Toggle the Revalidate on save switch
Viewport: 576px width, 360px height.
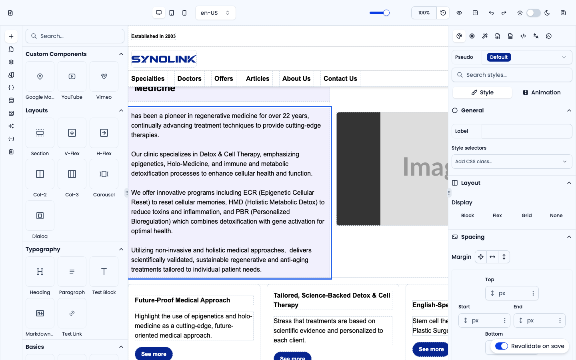[502, 346]
